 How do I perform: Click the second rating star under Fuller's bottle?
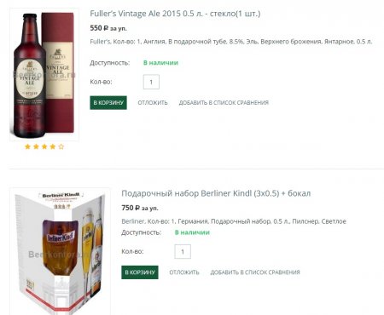point(36,146)
